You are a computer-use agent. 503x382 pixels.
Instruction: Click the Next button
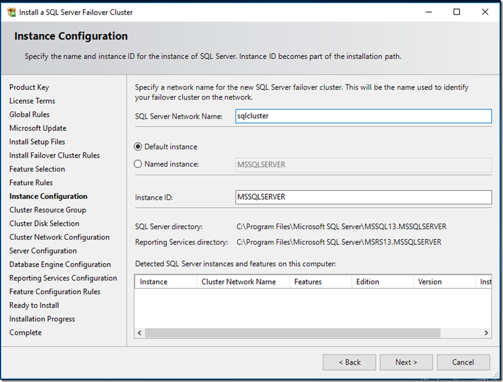(x=406, y=362)
